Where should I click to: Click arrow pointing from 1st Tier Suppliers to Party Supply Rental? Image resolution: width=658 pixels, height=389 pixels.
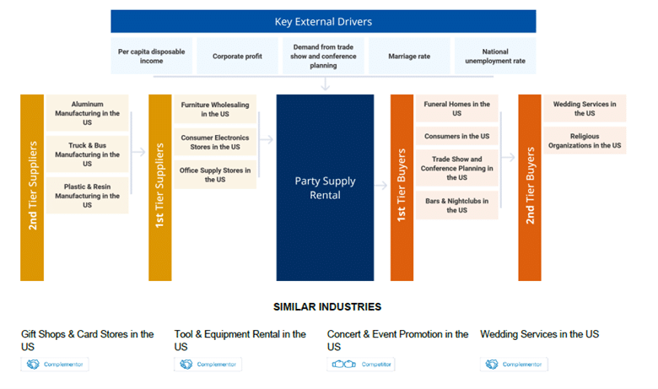267,139
